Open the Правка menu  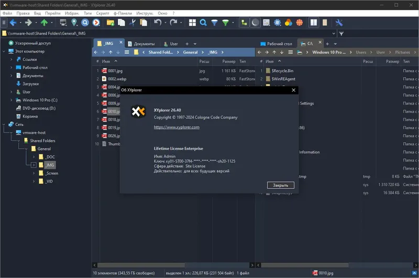[x=23, y=13]
